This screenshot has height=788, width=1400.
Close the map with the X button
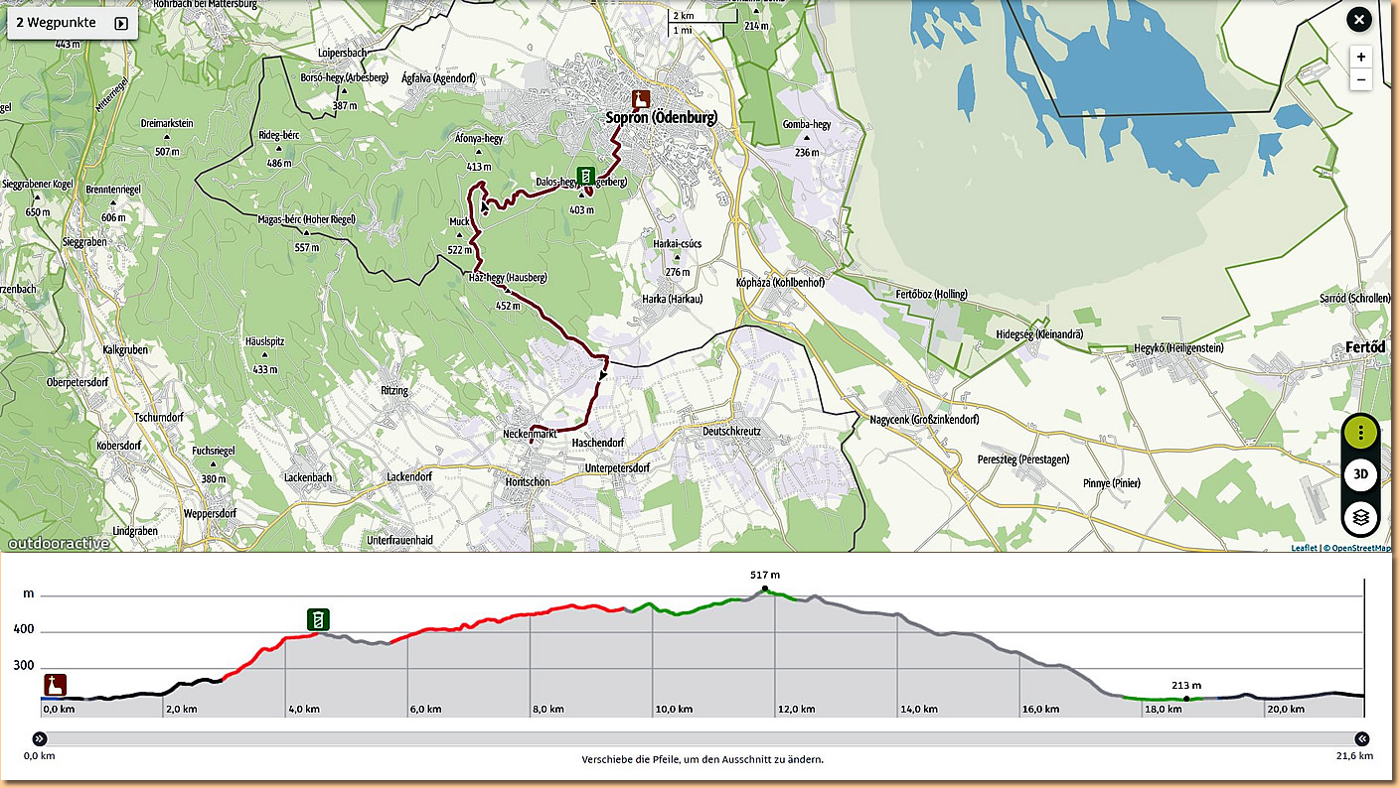pyautogui.click(x=1358, y=20)
